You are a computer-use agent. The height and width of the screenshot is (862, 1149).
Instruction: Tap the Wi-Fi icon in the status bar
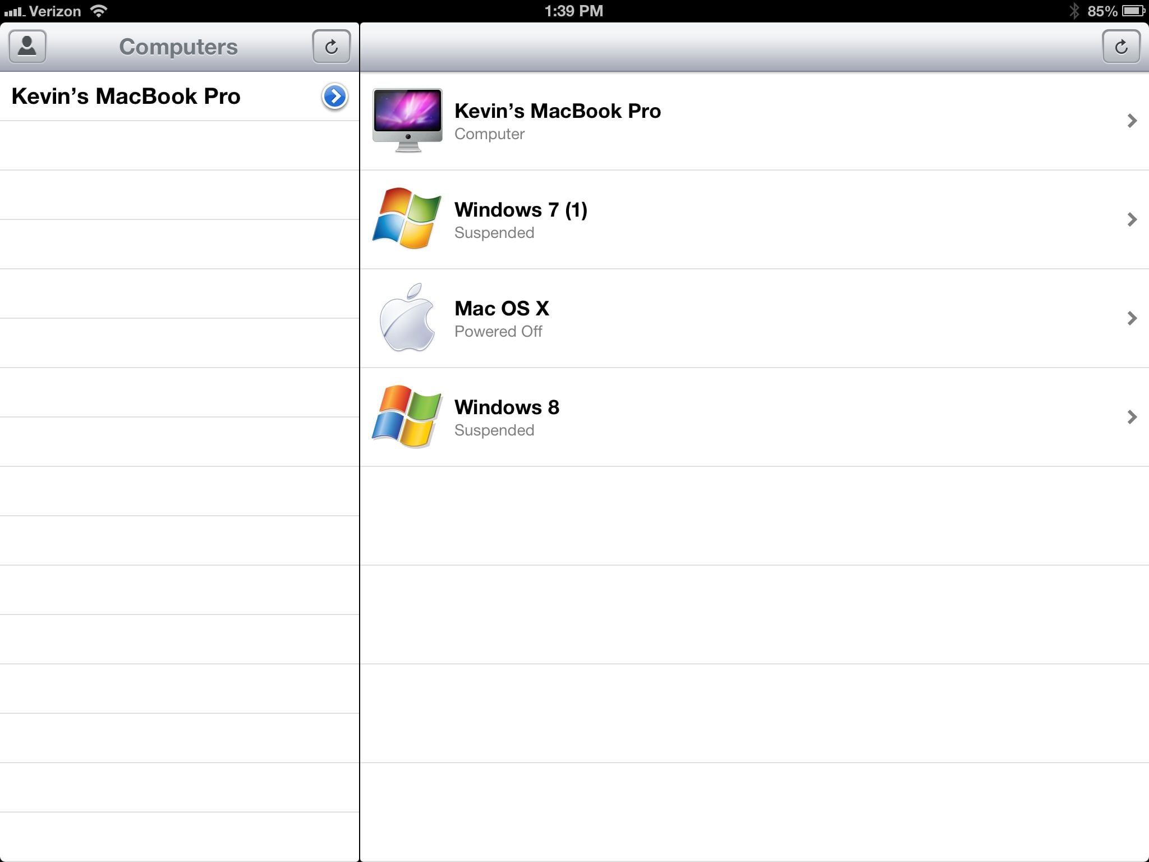click(x=99, y=11)
